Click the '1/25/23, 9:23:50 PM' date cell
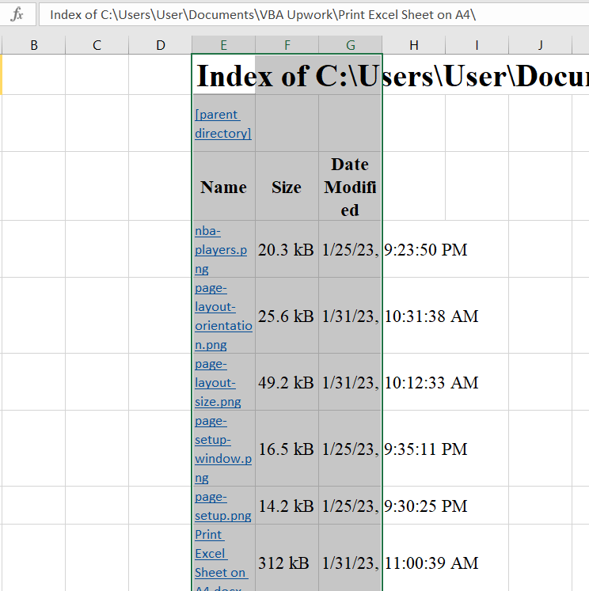Screen dimensions: 589x591 [350, 249]
